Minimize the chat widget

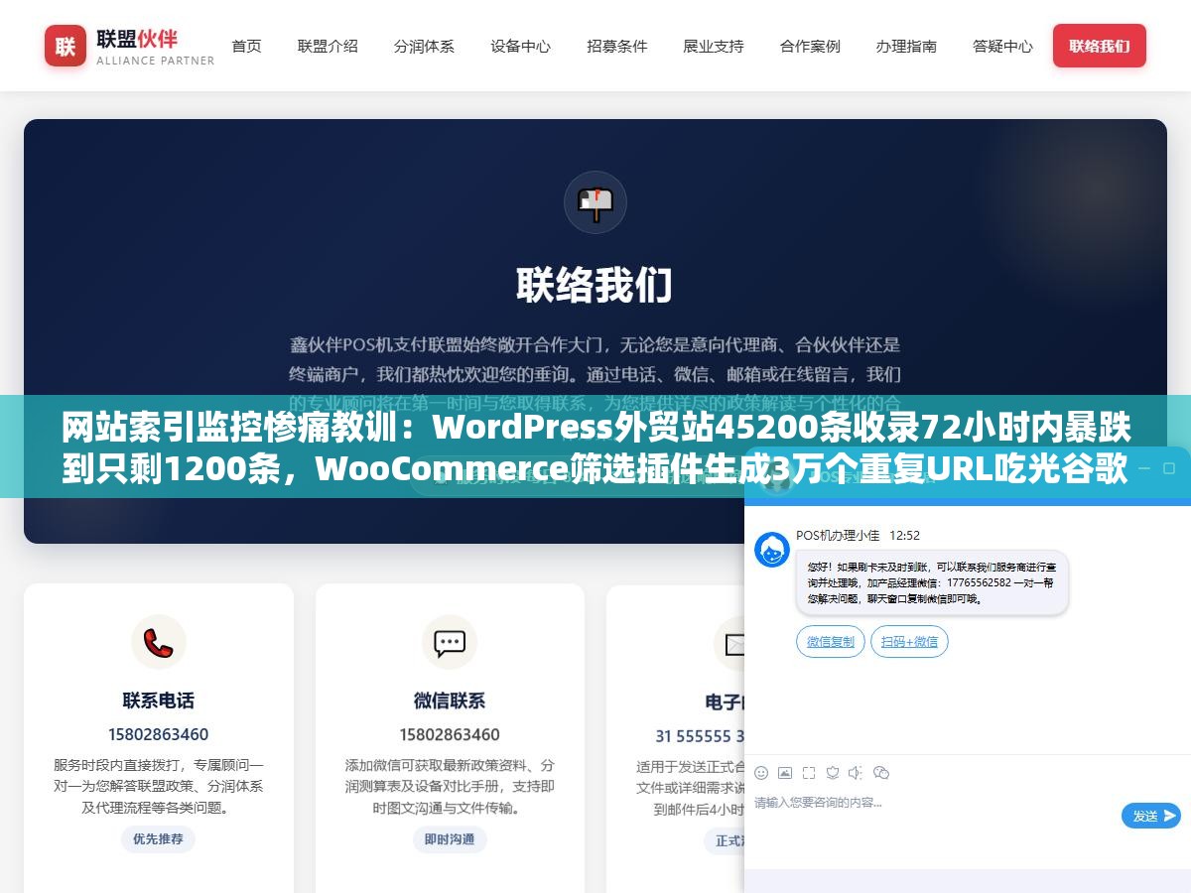coord(1143,467)
